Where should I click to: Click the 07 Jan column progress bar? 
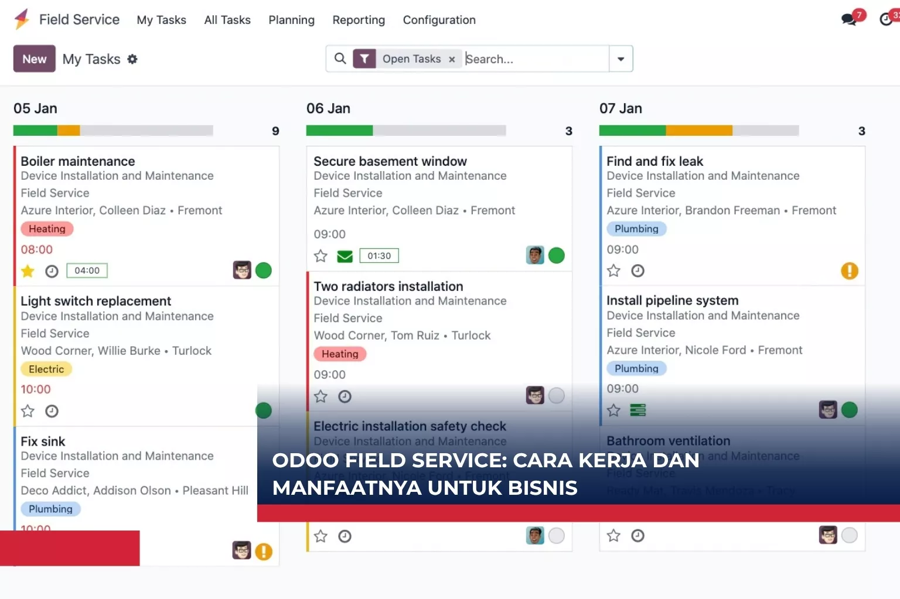point(699,131)
